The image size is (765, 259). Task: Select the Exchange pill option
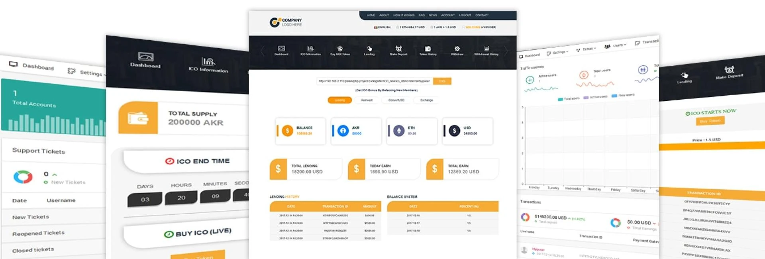tap(426, 100)
